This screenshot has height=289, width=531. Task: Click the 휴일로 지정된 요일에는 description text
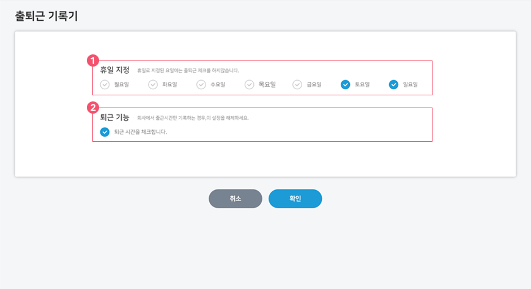click(188, 70)
